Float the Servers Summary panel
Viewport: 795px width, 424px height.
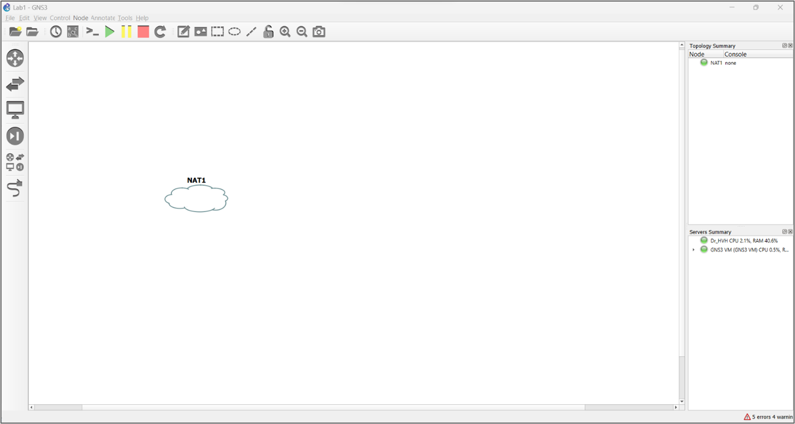[784, 232]
